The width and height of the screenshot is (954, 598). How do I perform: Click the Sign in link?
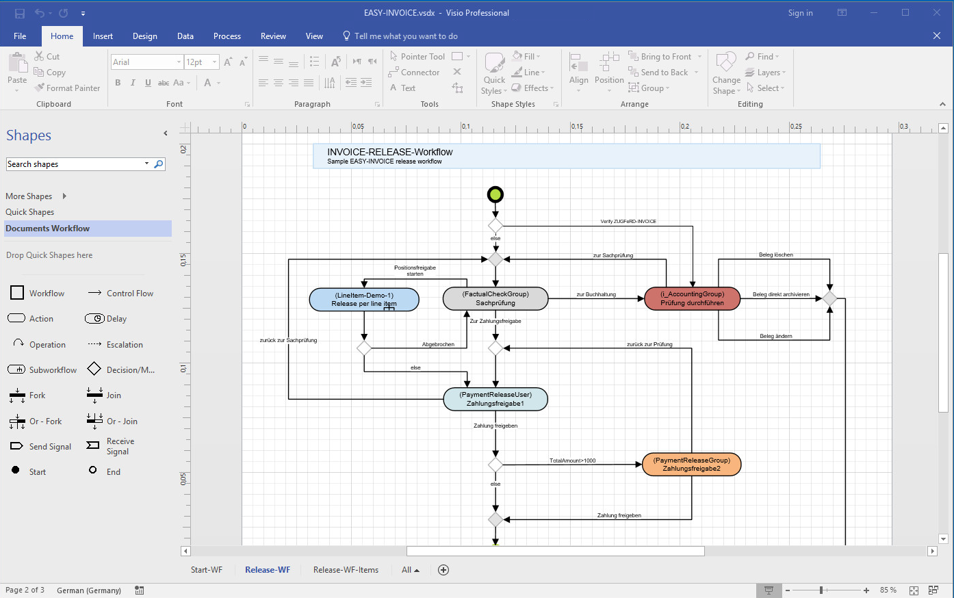(x=800, y=13)
